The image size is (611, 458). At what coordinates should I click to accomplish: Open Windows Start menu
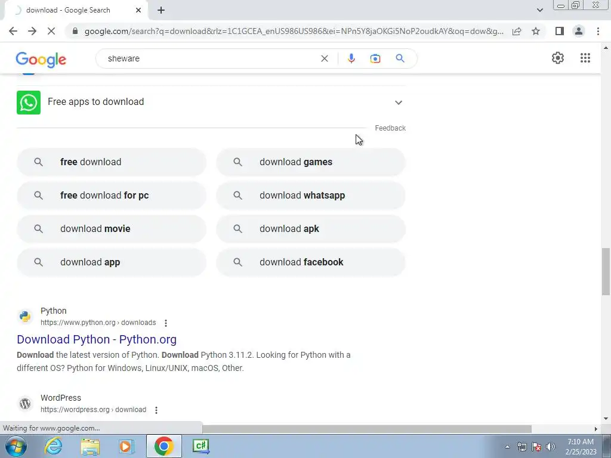tap(16, 446)
